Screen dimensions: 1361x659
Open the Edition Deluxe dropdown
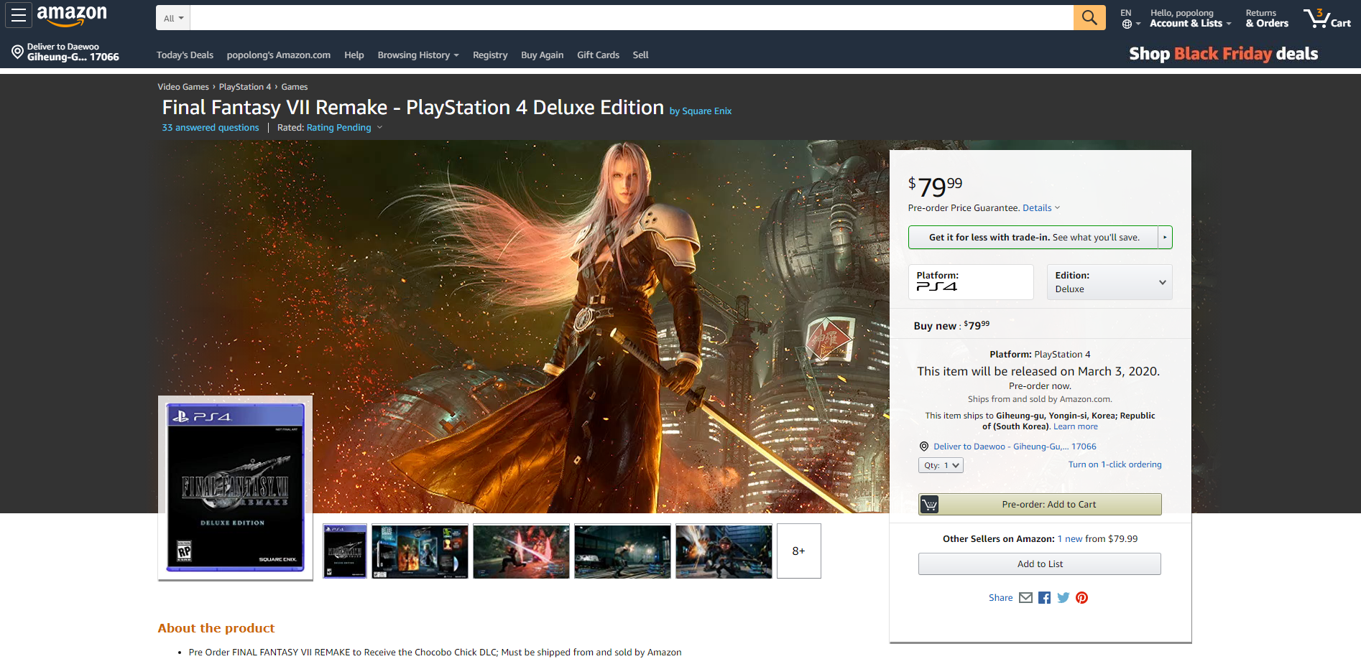click(x=1109, y=282)
